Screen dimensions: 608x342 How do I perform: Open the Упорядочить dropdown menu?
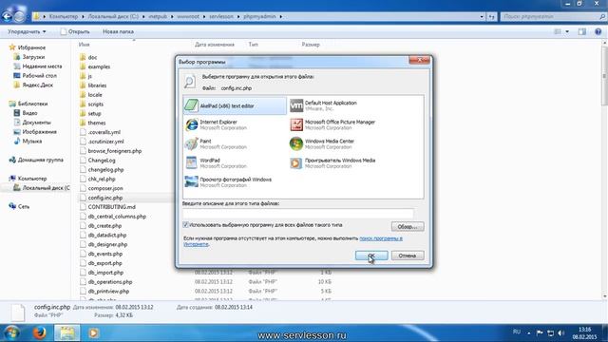coord(27,31)
